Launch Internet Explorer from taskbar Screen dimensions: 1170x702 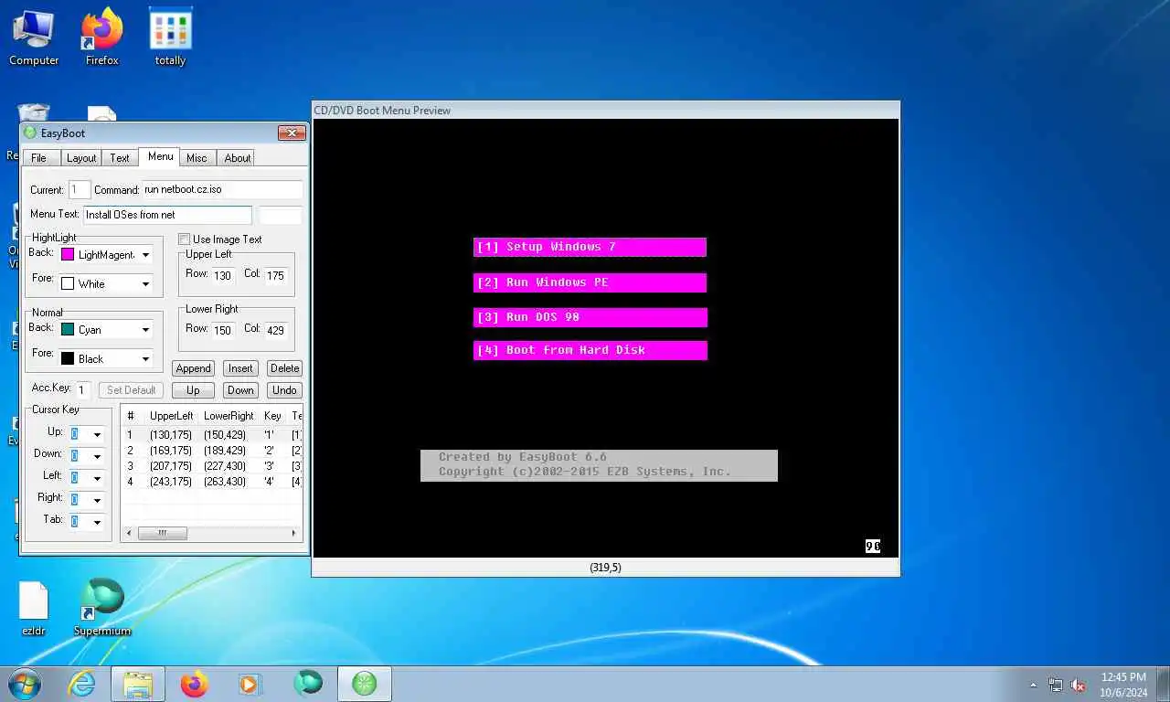[82, 684]
